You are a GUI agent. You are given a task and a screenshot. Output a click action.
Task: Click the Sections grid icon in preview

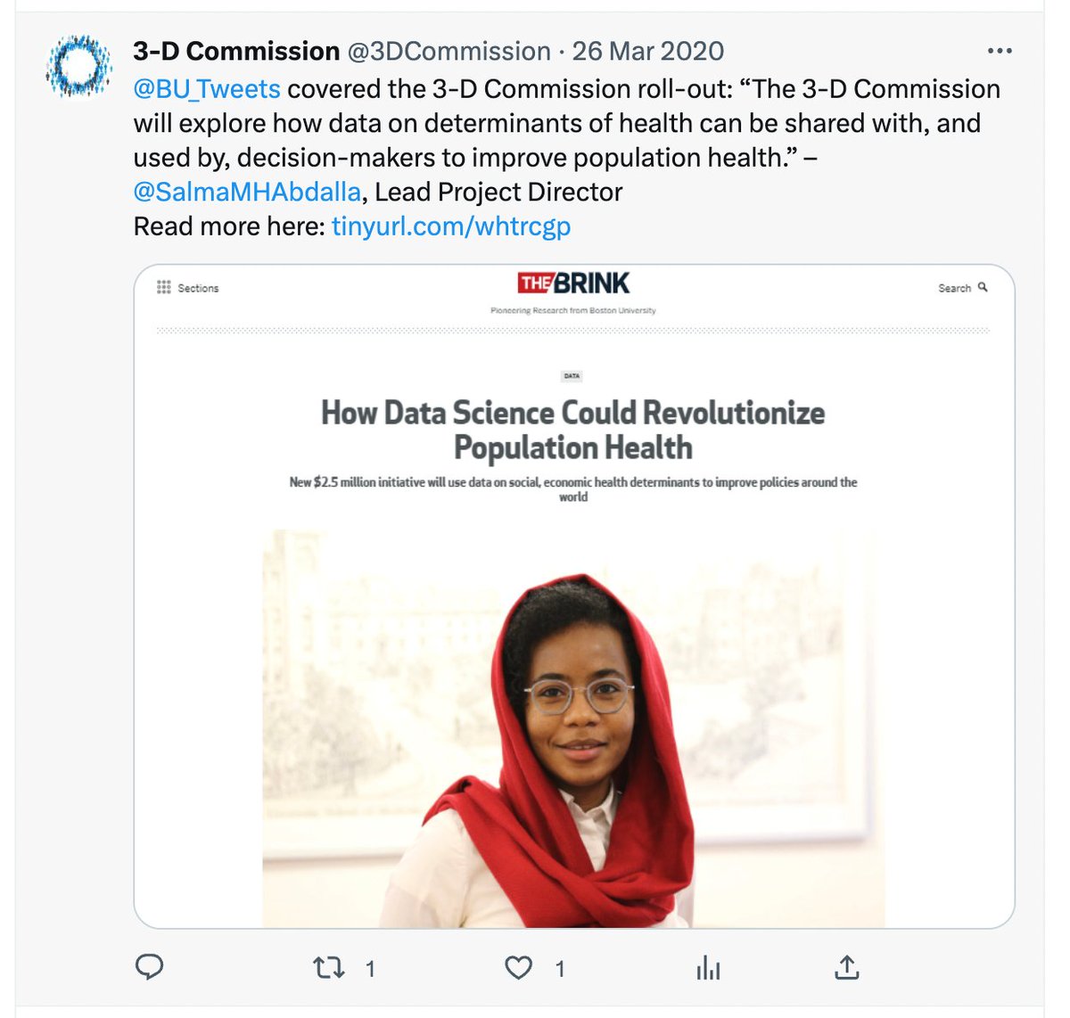coord(164,287)
